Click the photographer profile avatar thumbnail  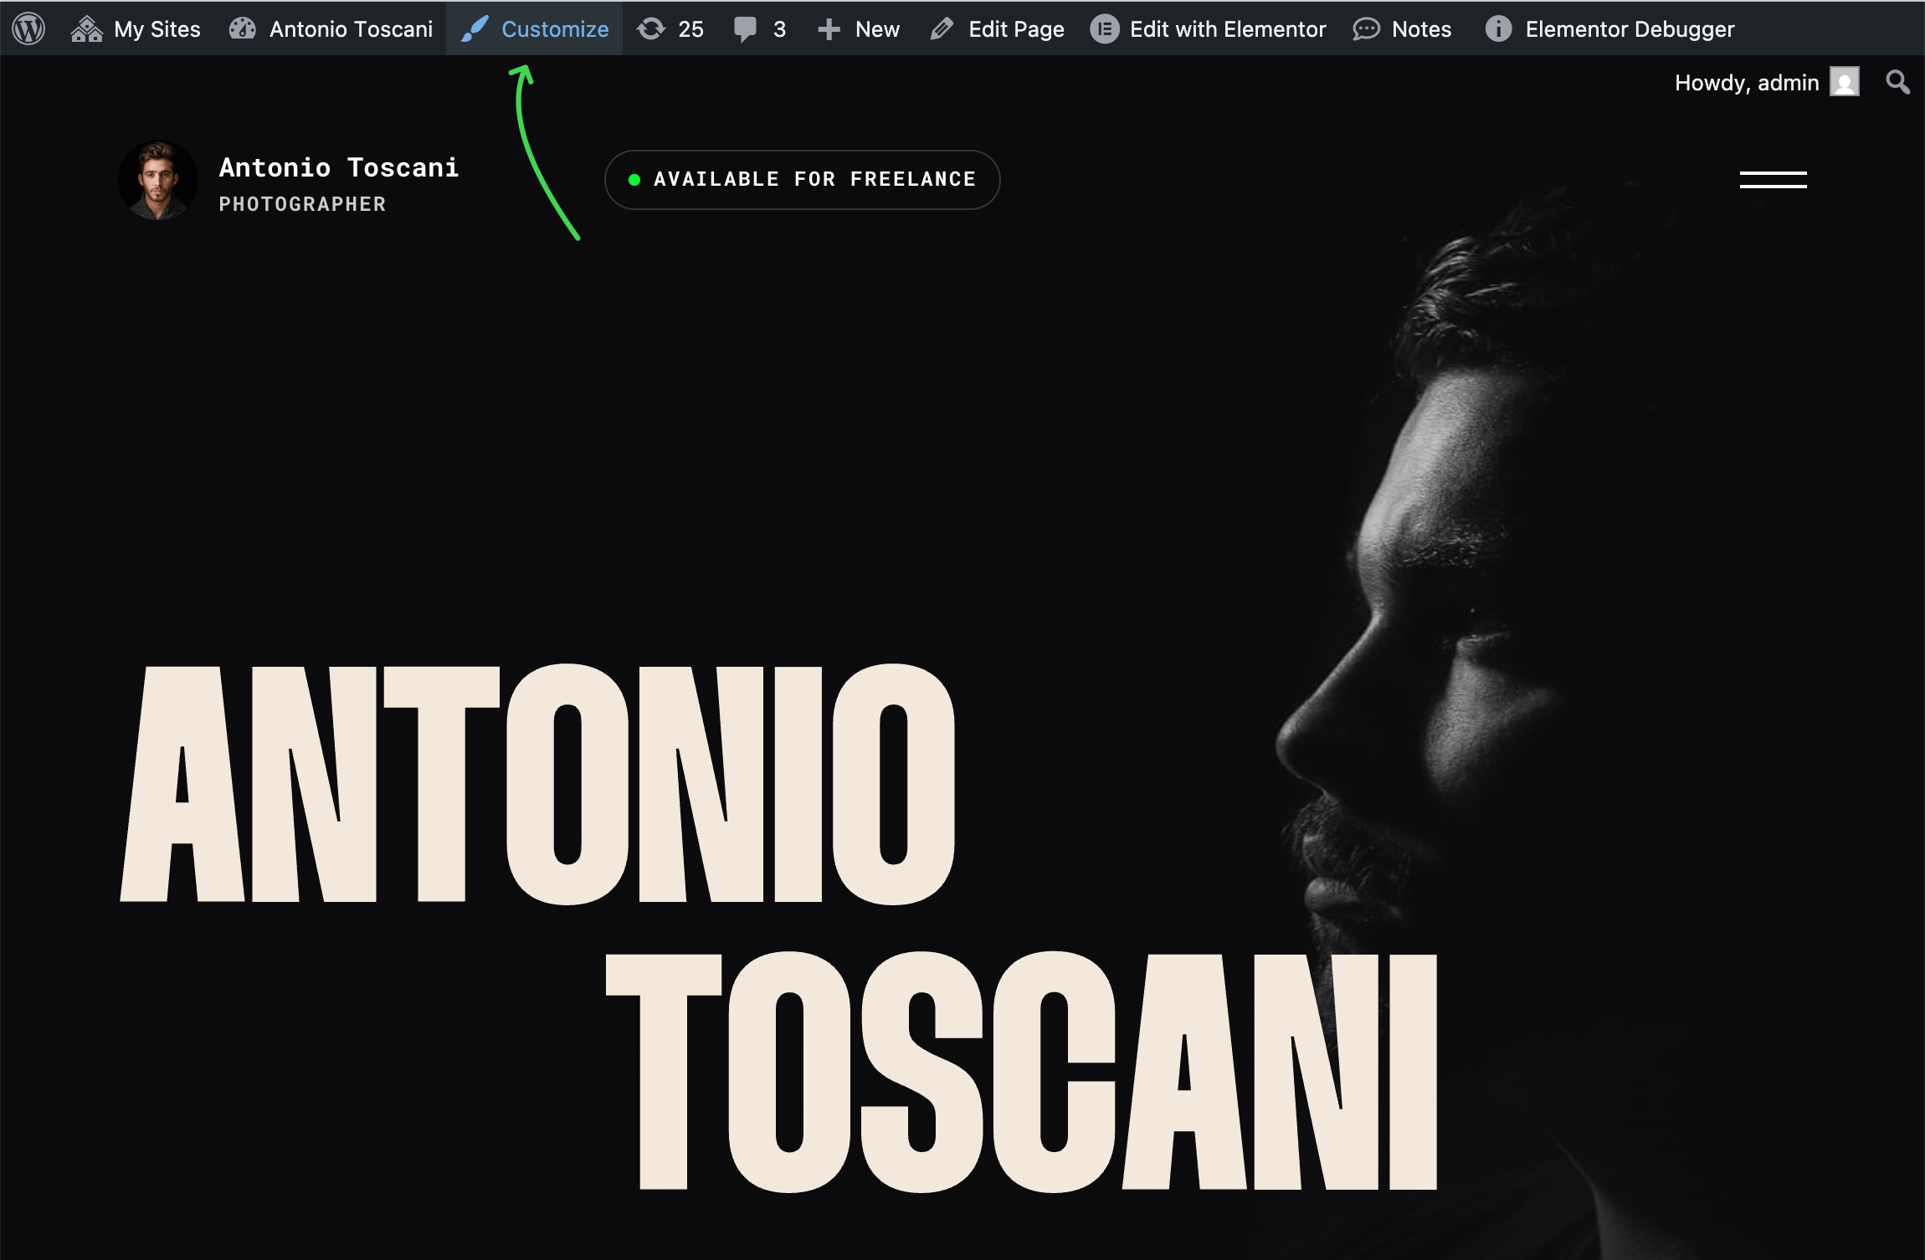tap(157, 179)
